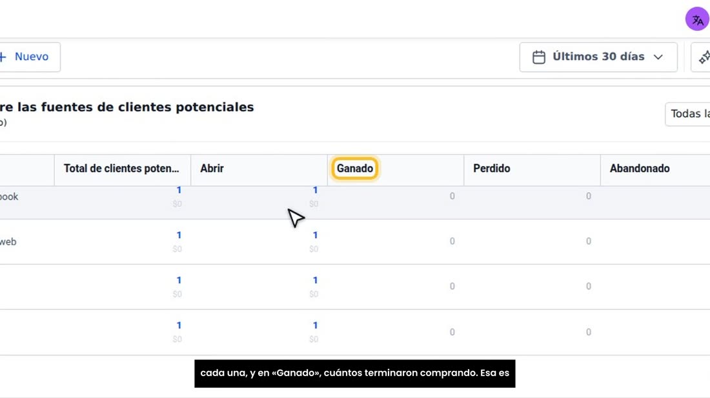710x398 pixels.
Task: Expand the date range chevron arrow
Action: 658,57
